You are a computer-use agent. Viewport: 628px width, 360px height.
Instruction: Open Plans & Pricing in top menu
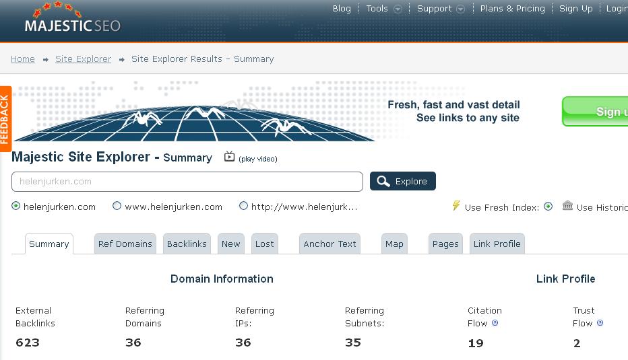click(512, 8)
